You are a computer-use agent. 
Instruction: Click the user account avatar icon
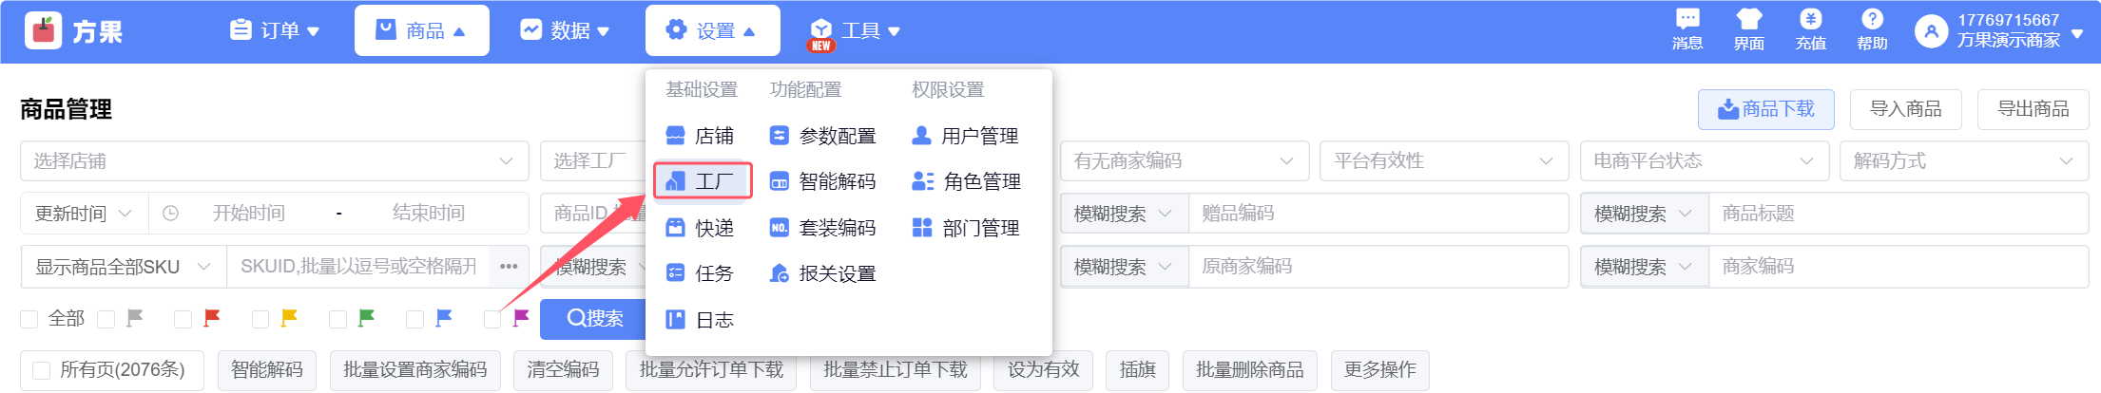[1931, 31]
